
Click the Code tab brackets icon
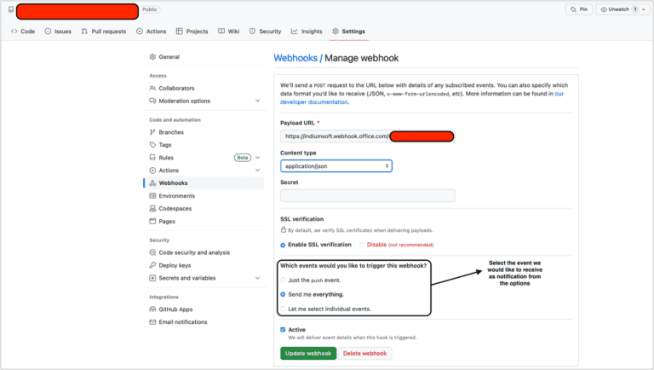14,32
